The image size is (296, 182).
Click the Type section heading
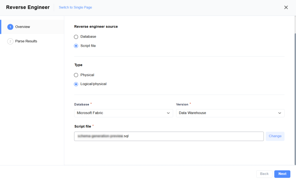tap(78, 65)
